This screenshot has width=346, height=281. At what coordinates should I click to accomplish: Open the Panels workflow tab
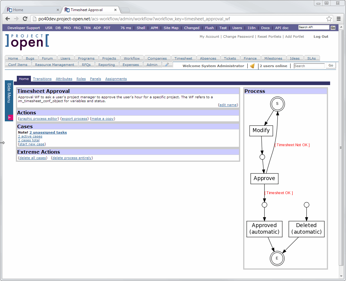click(95, 79)
